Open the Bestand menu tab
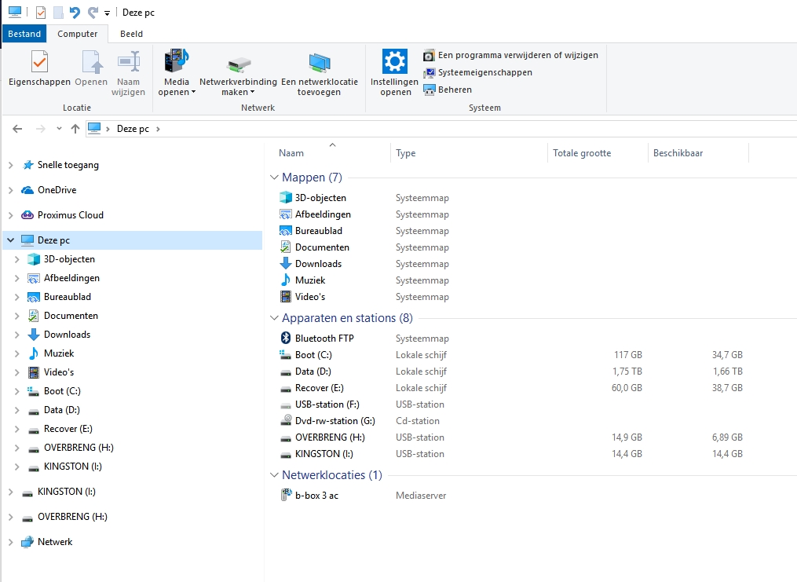 coord(24,34)
